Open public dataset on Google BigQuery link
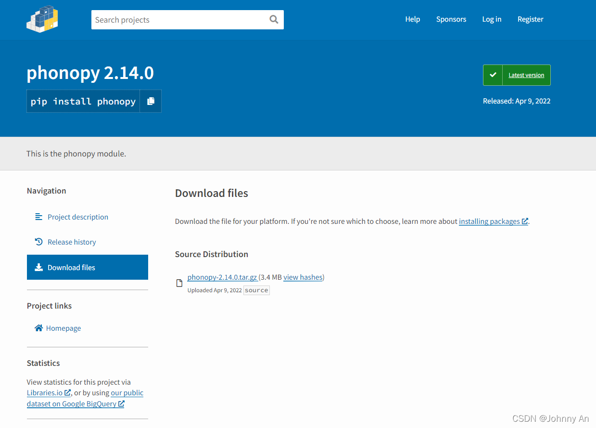Screen dimensions: 596x428 85,398
